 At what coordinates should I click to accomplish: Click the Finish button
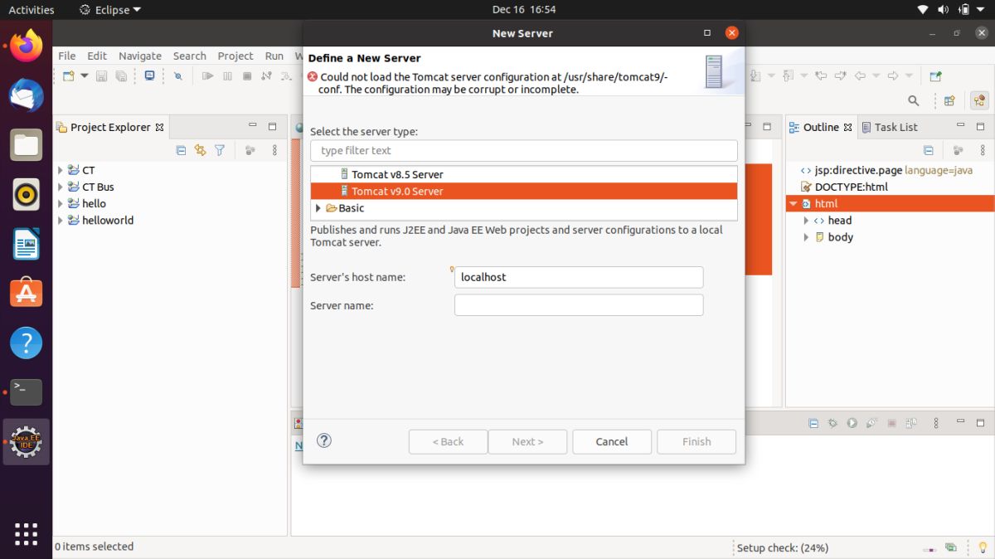[696, 441]
